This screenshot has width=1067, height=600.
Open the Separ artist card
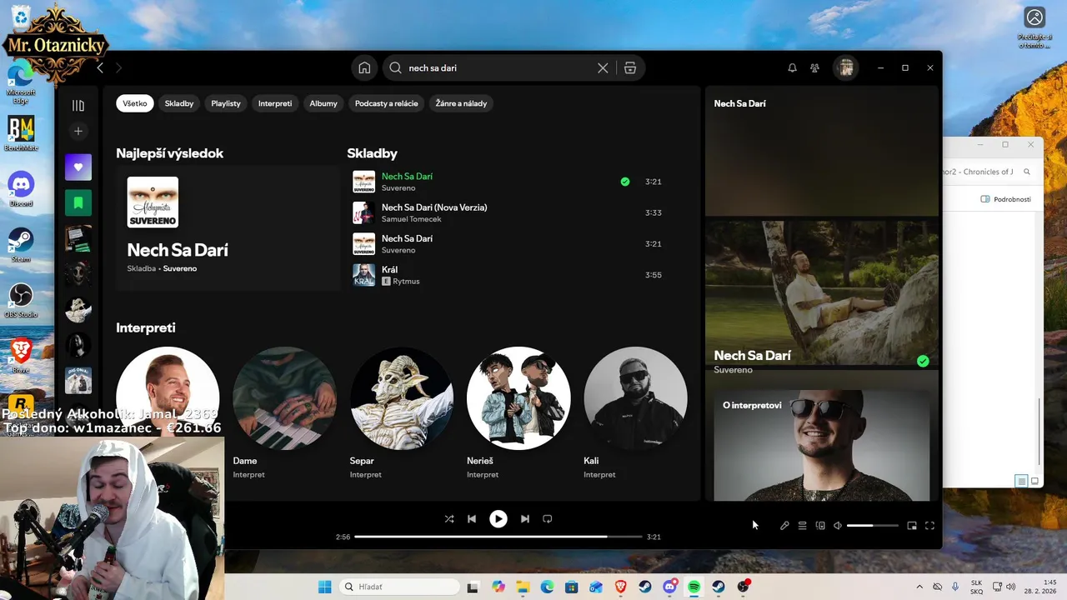(402, 414)
